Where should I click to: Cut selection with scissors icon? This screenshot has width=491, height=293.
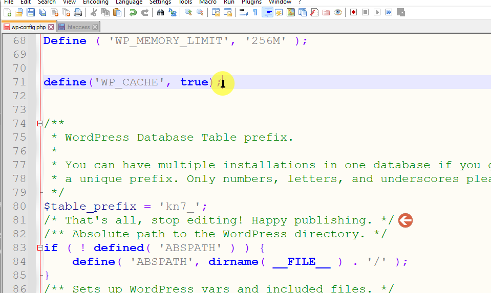93,12
